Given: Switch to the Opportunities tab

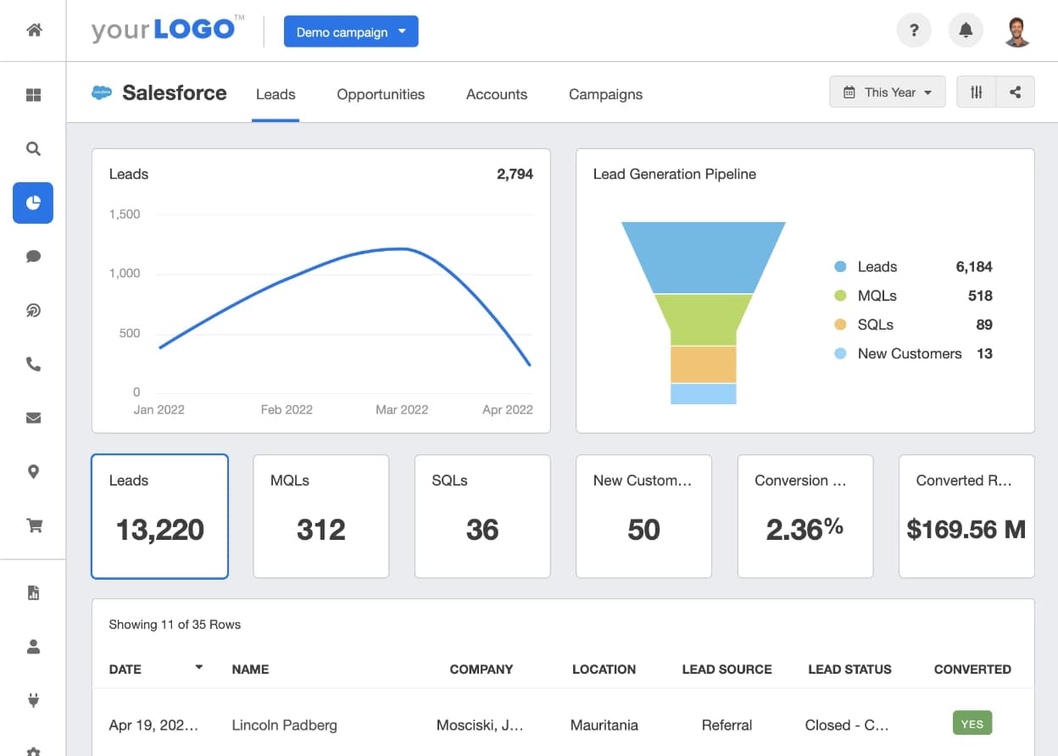Looking at the screenshot, I should pos(381,94).
